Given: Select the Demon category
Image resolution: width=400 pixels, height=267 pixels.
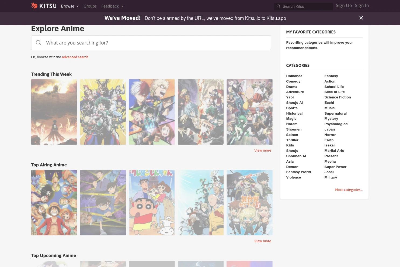Looking at the screenshot, I should 292,167.
